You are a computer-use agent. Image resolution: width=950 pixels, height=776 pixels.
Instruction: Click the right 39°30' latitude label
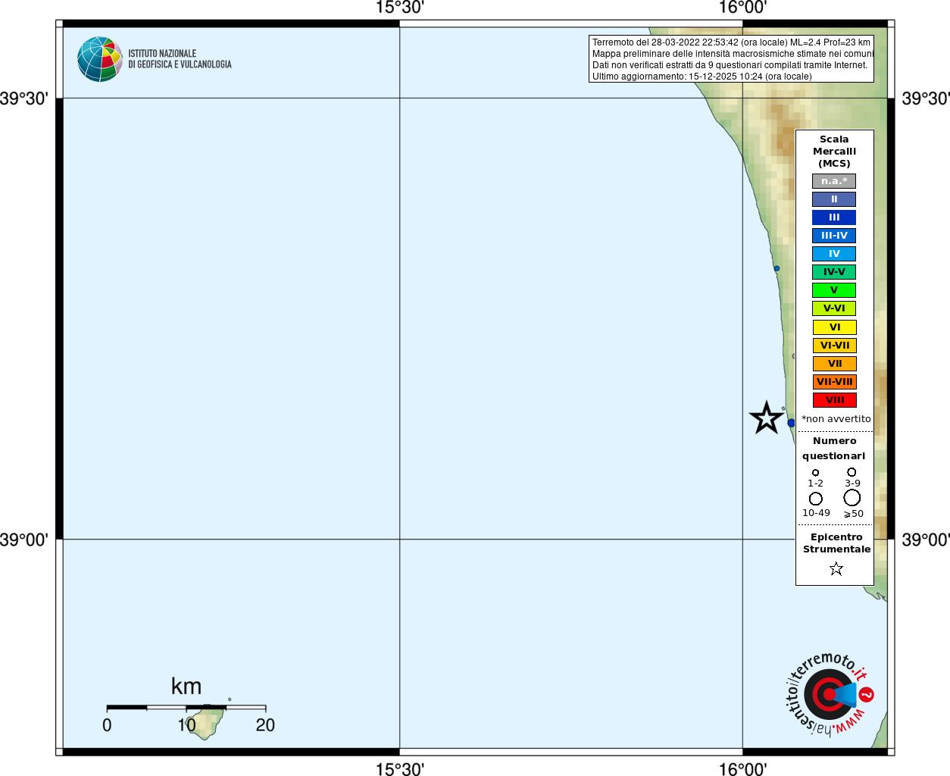tap(926, 99)
